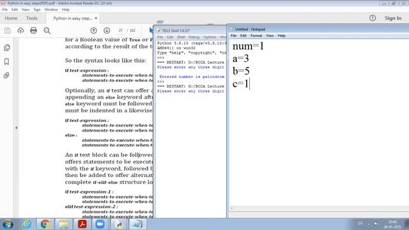
Task: Click the EN language indicator in tray
Action: 360,224
